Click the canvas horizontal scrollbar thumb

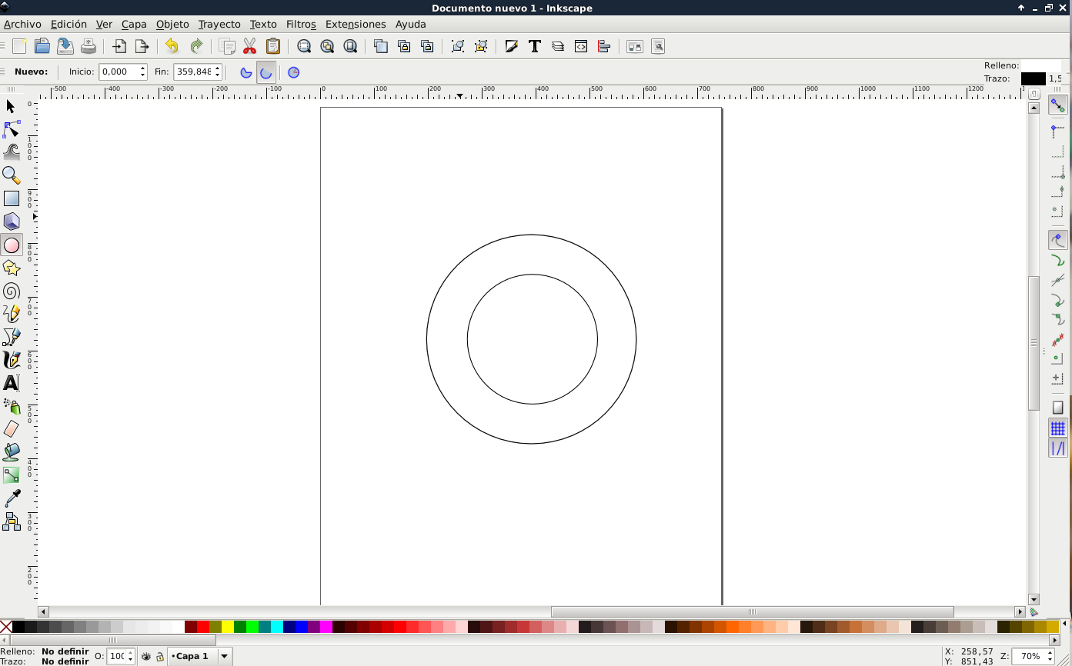coord(753,612)
